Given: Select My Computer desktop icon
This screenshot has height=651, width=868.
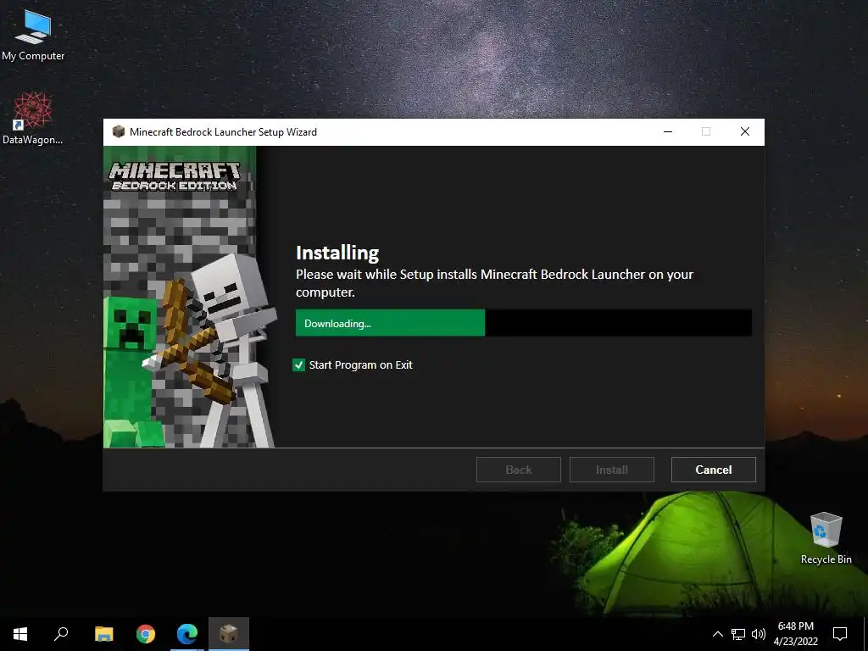Looking at the screenshot, I should [x=33, y=36].
